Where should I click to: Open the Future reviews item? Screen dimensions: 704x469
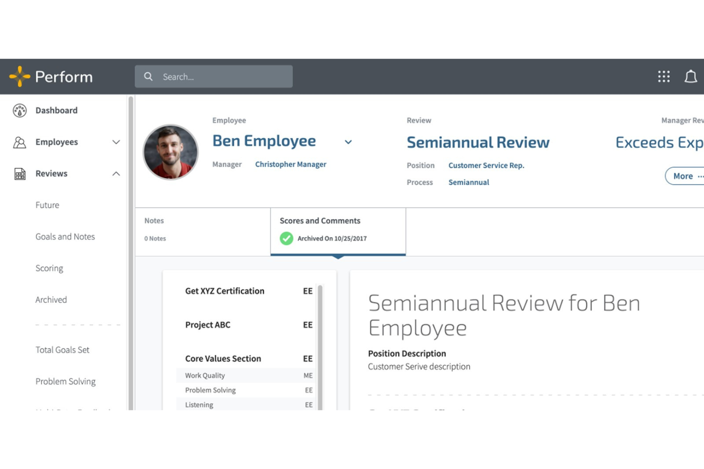pos(47,205)
